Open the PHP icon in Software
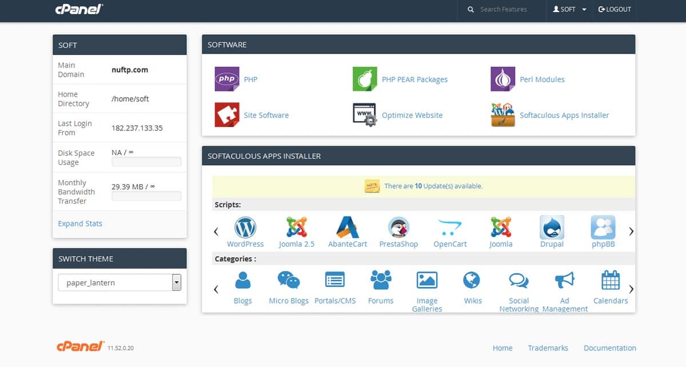Viewport: 686px width, 367px height. tap(226, 79)
